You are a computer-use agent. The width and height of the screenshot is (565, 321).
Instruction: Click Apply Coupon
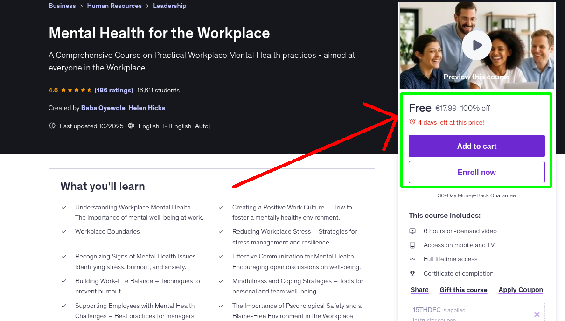click(521, 290)
